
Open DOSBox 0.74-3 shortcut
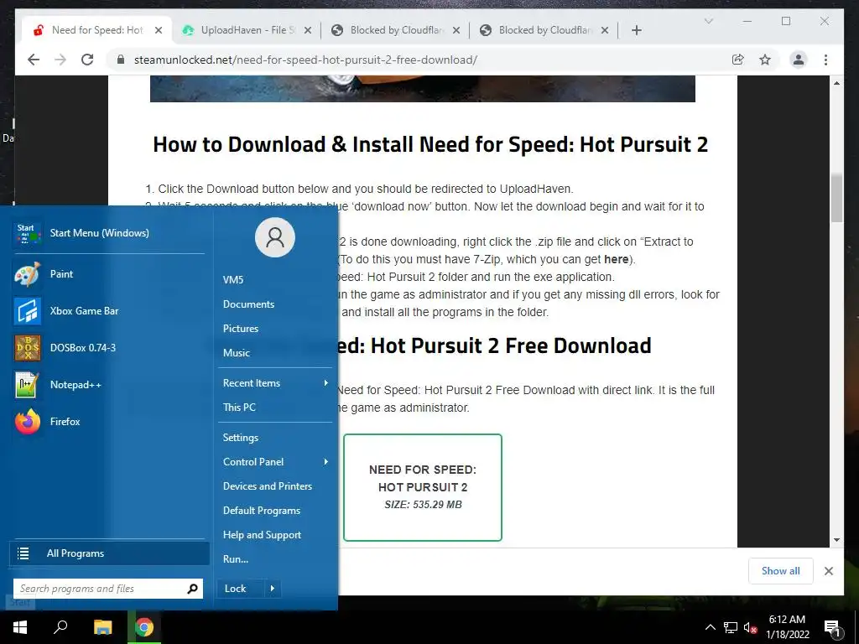pyautogui.click(x=83, y=348)
